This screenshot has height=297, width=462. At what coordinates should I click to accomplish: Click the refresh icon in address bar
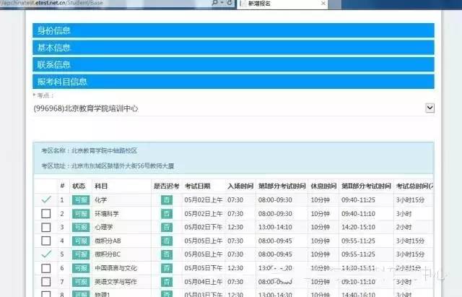(x=229, y=4)
